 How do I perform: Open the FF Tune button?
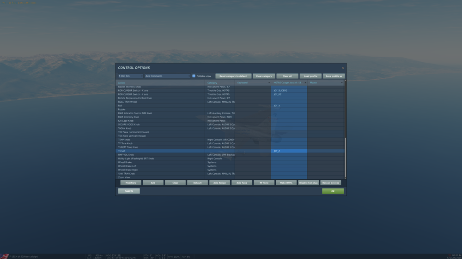[264, 183]
